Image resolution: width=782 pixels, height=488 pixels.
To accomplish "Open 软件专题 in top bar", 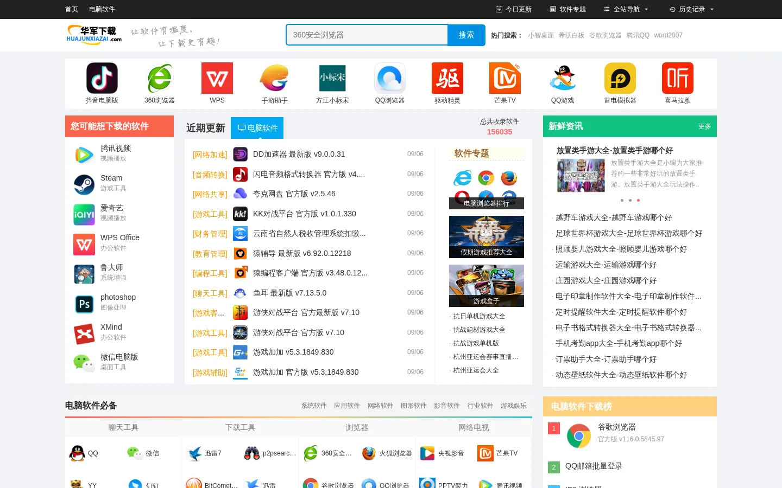I will 567,9.
